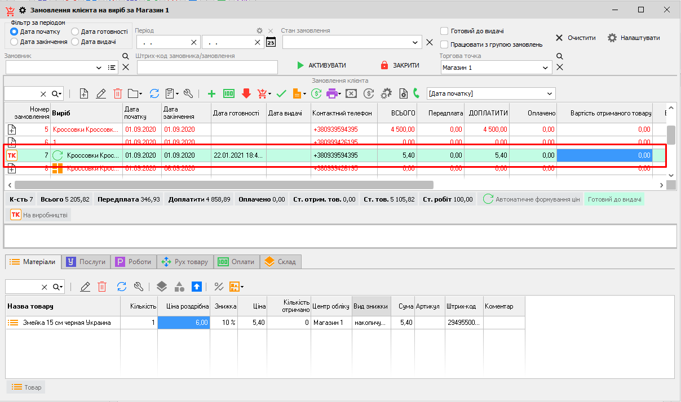Open the '[Дата початку]' sort dropdown
681x402 pixels.
(x=550, y=93)
